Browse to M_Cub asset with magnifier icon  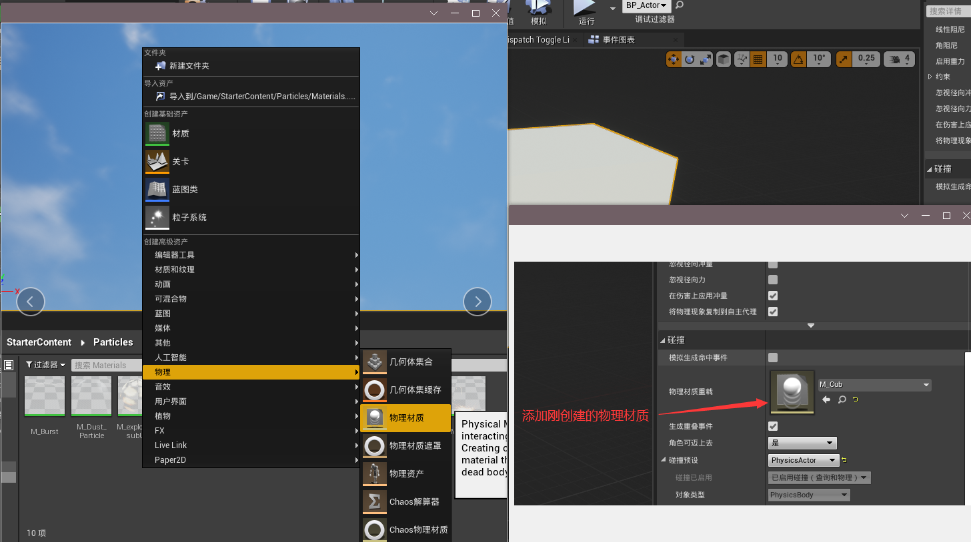coord(842,400)
